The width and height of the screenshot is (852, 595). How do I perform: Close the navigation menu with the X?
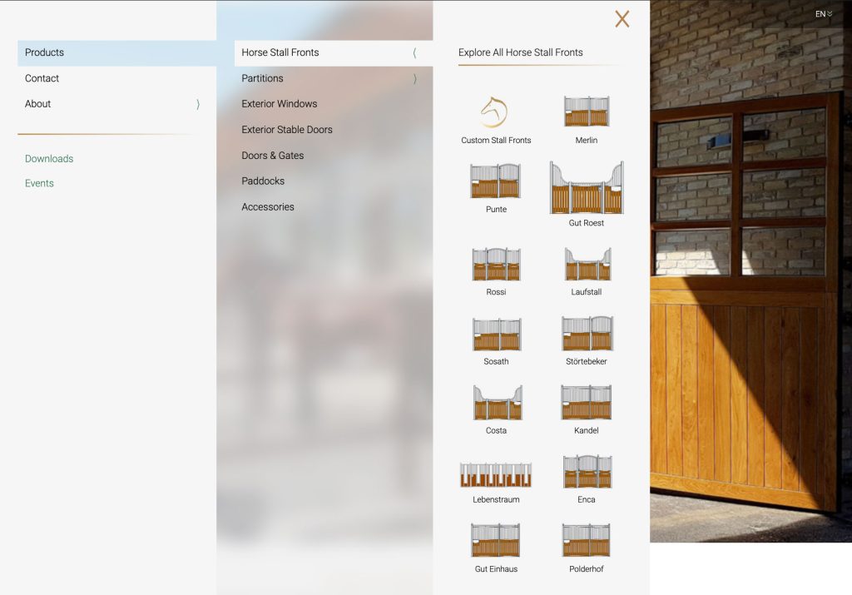[x=622, y=19]
